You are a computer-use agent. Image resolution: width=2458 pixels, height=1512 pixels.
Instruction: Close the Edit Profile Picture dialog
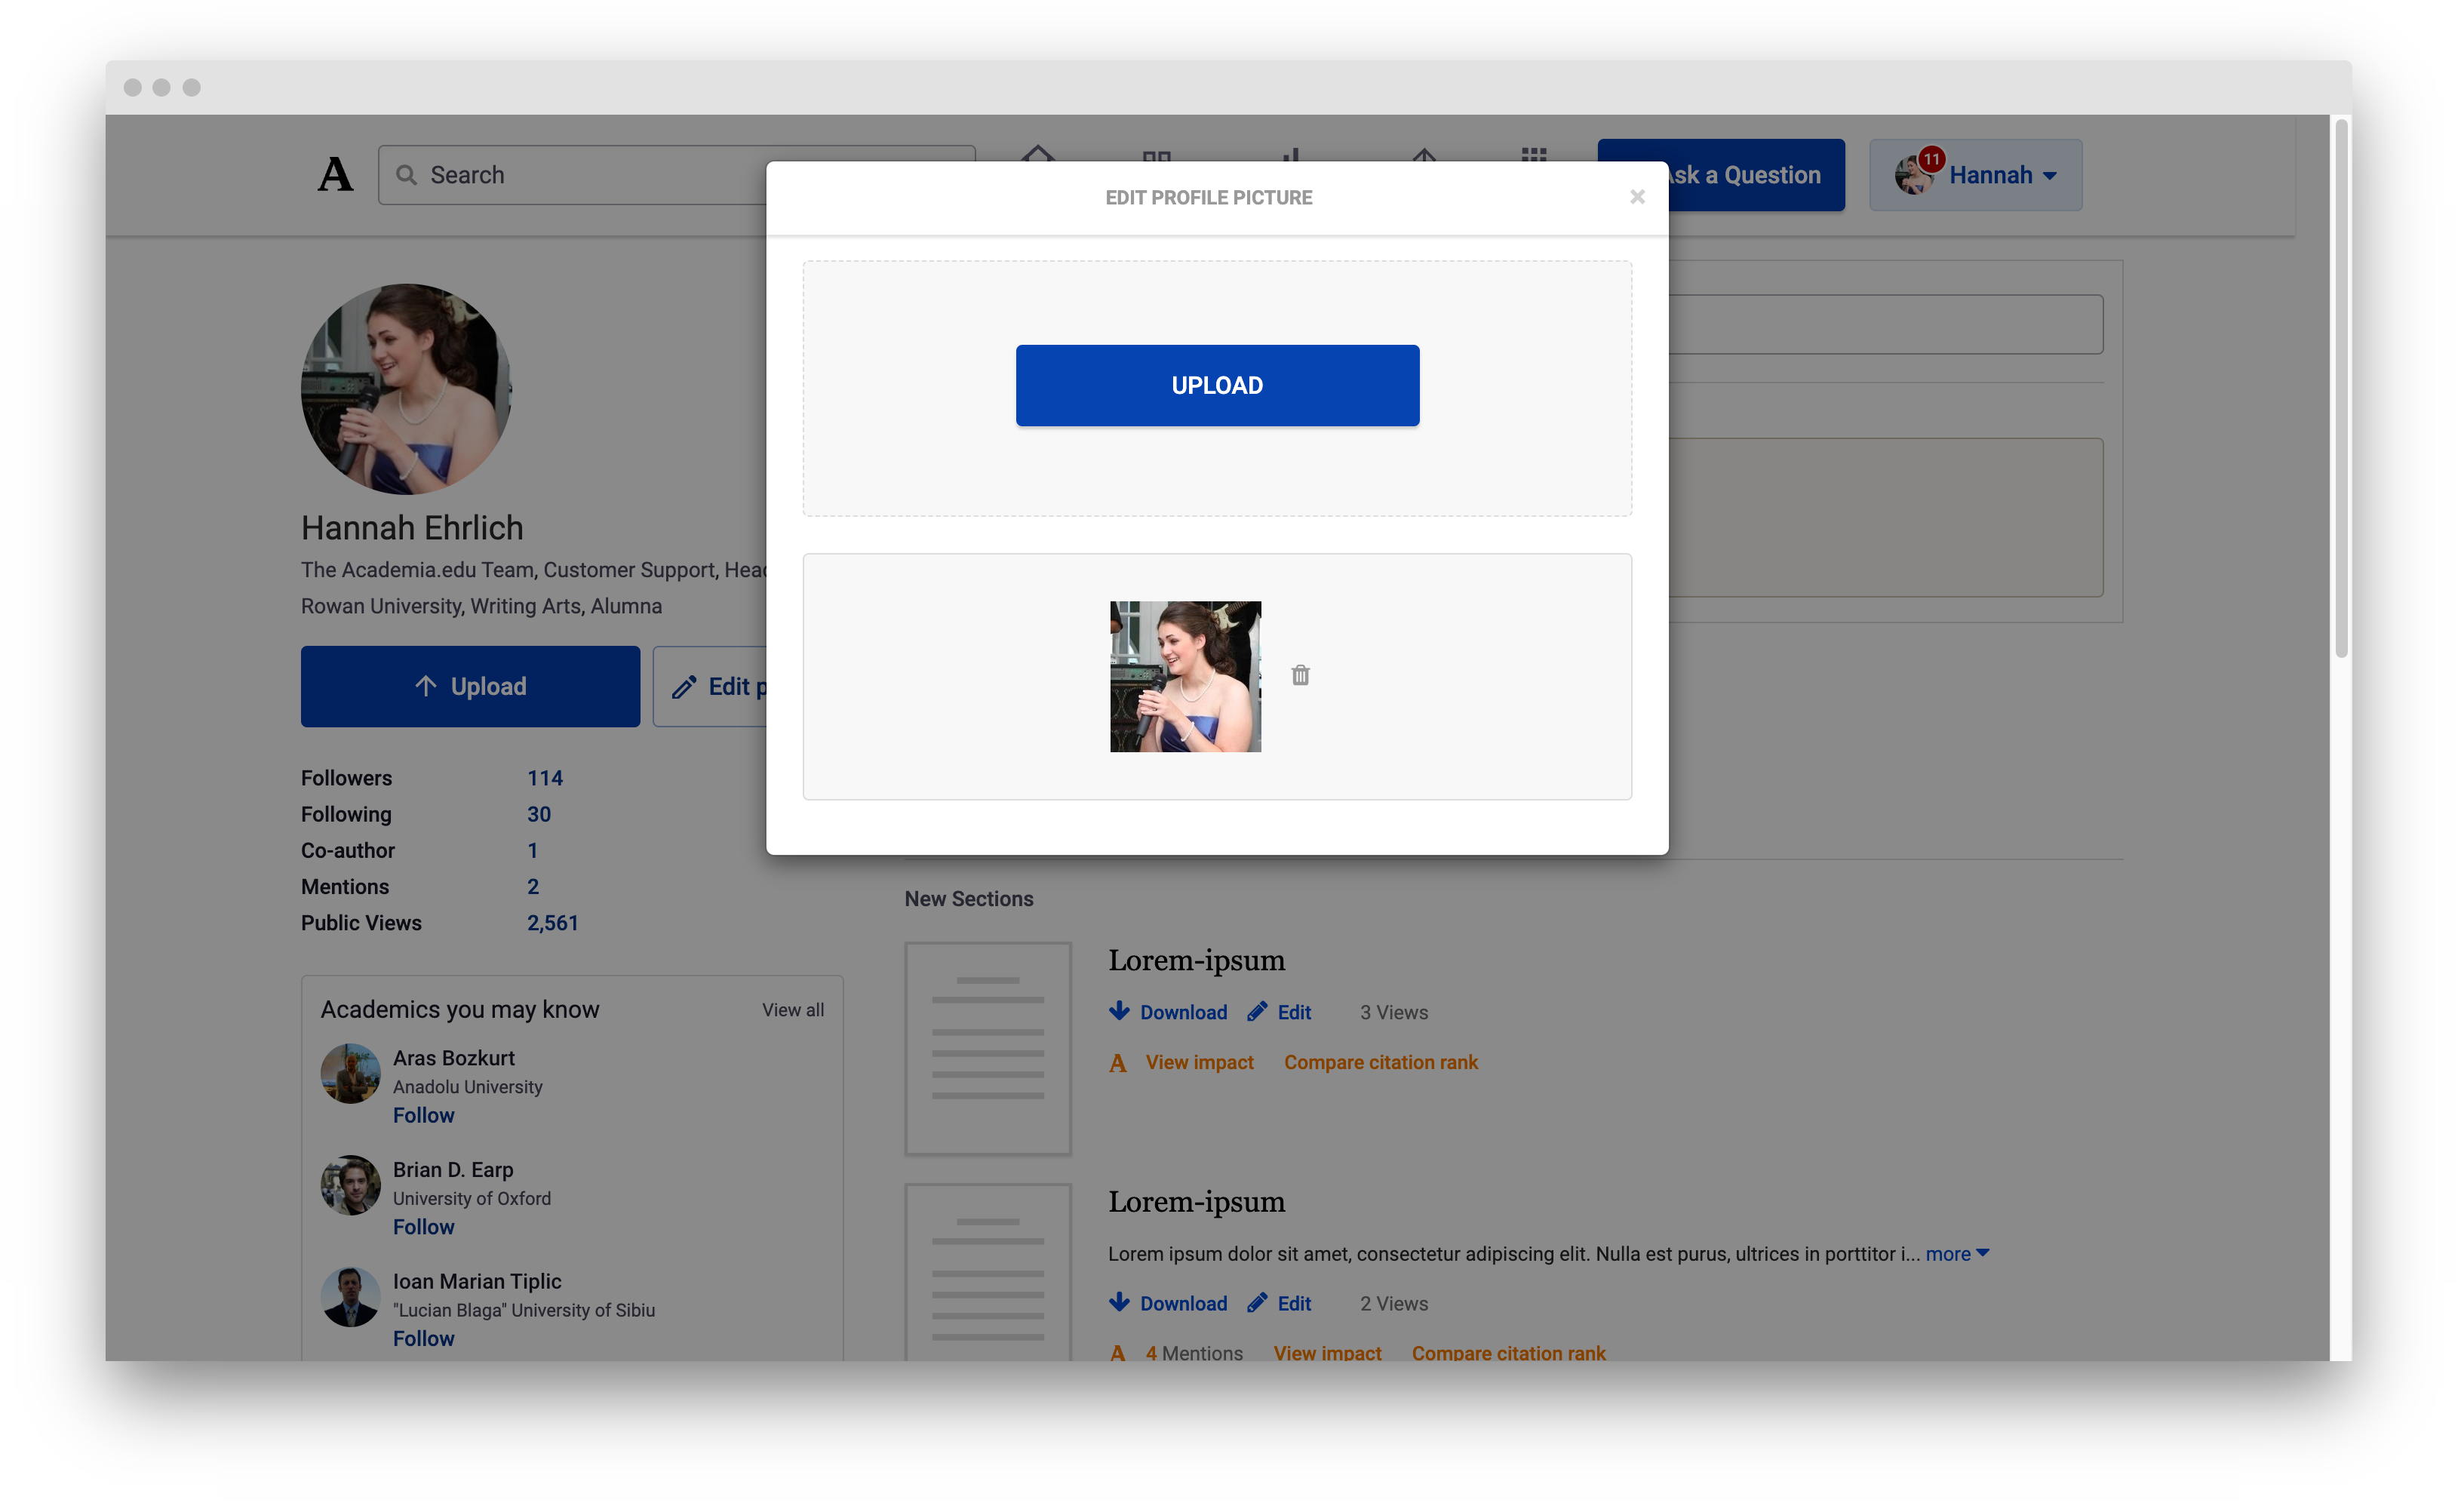(x=1637, y=197)
